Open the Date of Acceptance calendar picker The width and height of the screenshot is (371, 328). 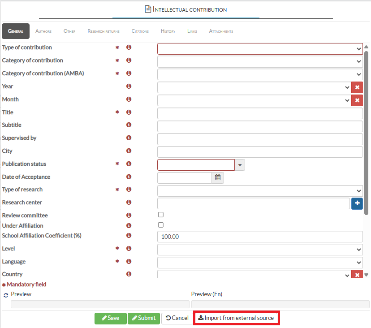(218, 177)
